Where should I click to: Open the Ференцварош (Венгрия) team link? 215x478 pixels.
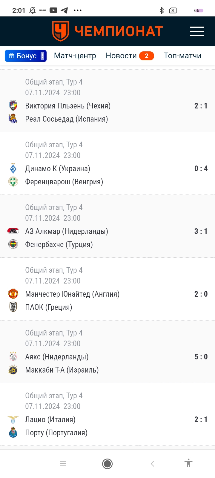(x=64, y=182)
